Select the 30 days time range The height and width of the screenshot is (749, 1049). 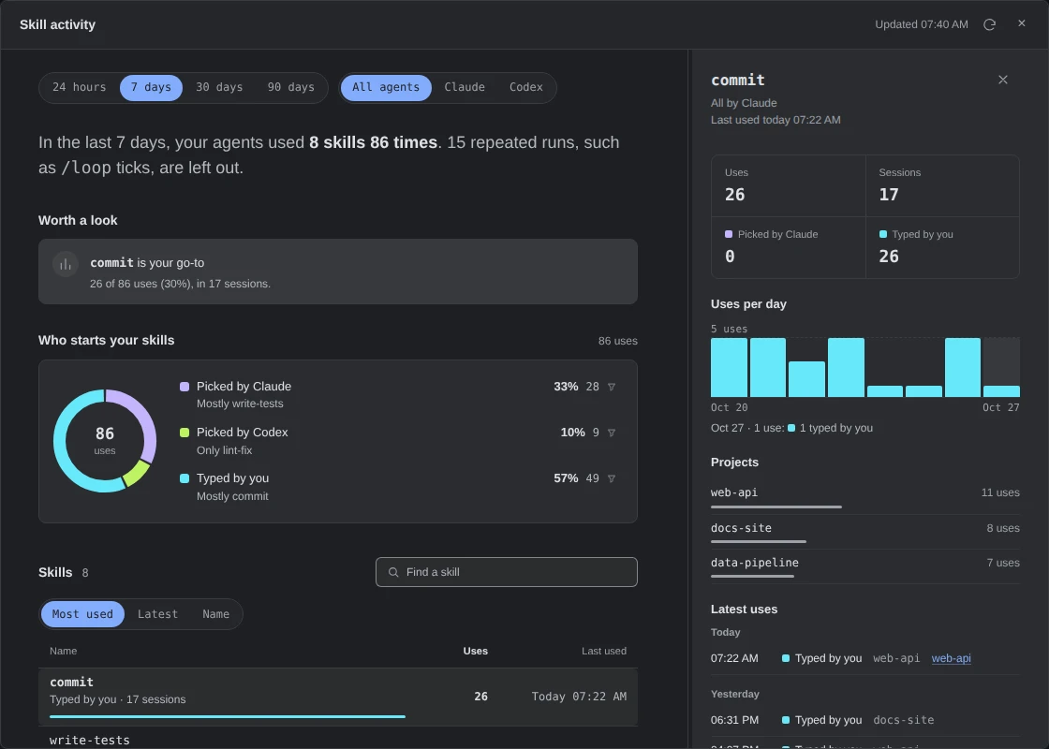219,88
